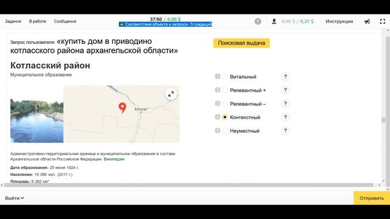Click the highlighted task title banner

[165, 24]
